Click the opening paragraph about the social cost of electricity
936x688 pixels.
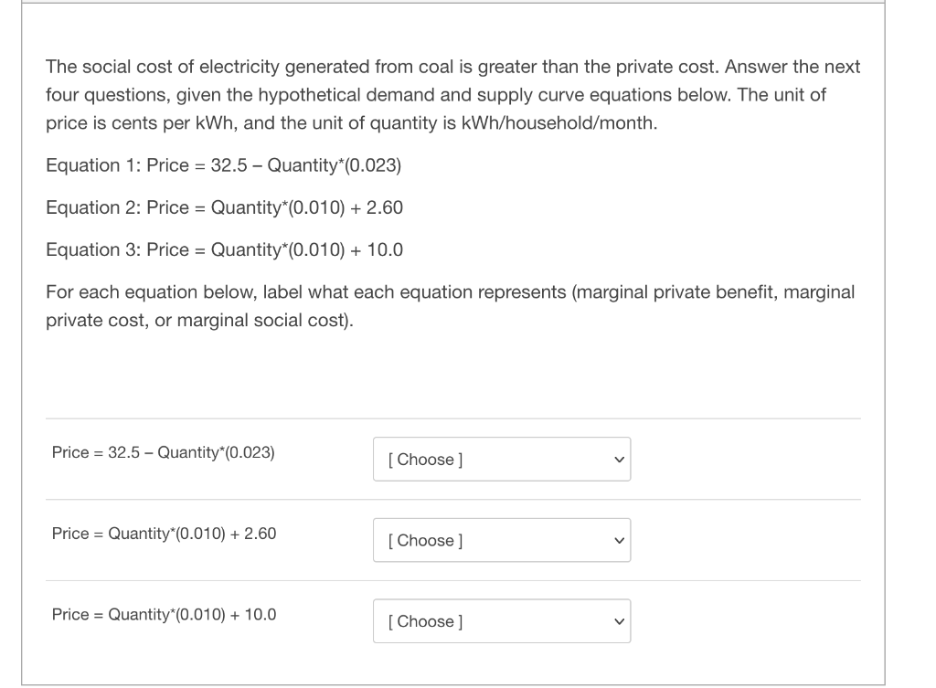point(453,94)
